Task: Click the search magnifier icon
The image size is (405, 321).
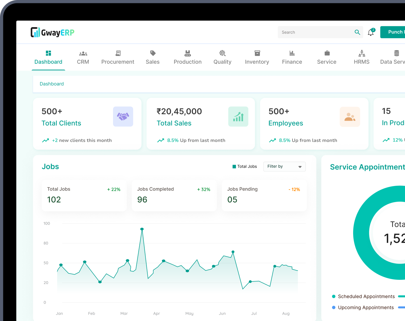Action: coord(357,32)
